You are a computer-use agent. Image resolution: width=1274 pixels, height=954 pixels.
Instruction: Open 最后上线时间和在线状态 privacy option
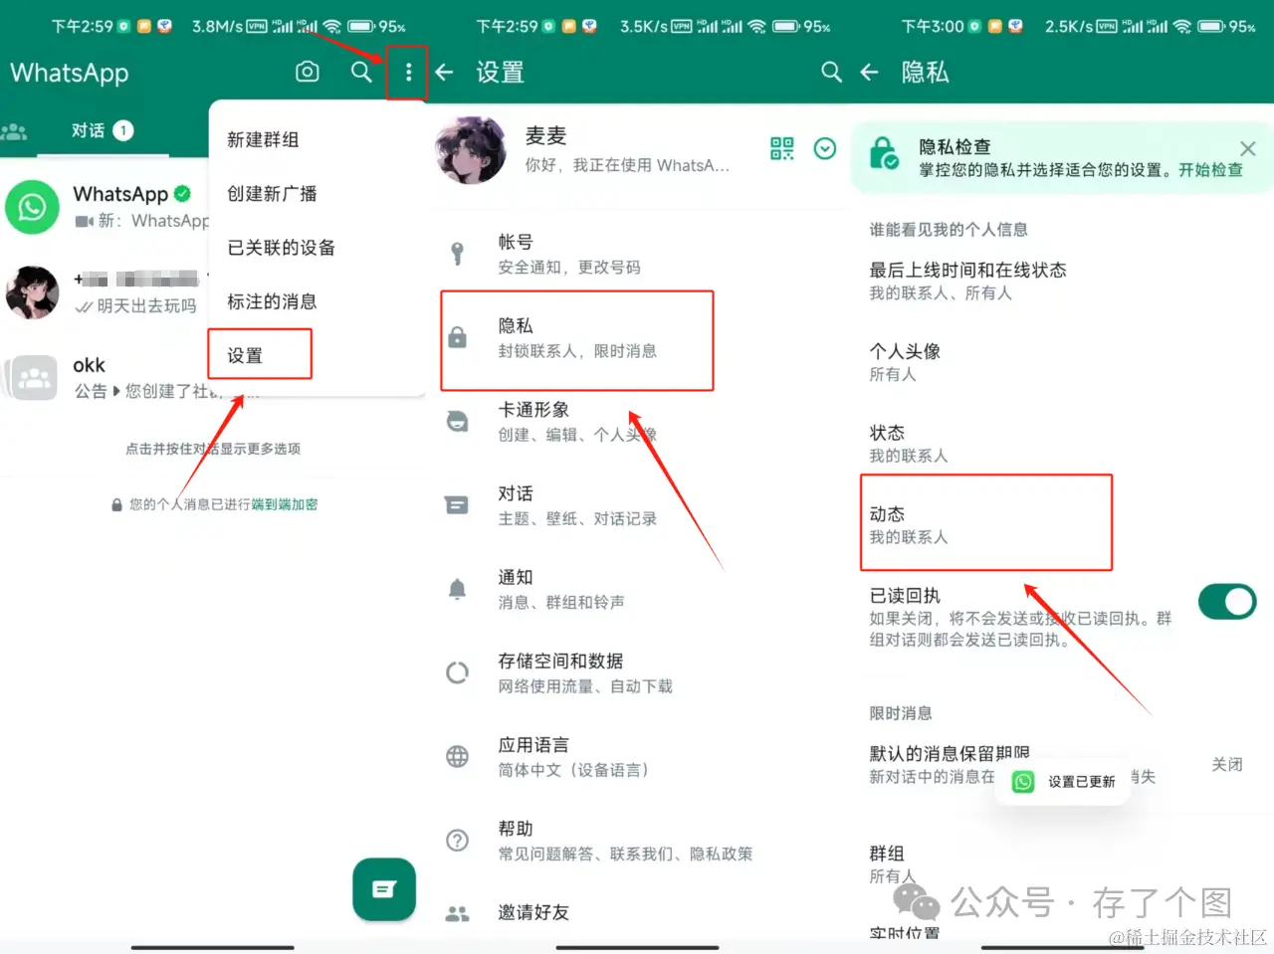pyautogui.click(x=1062, y=281)
